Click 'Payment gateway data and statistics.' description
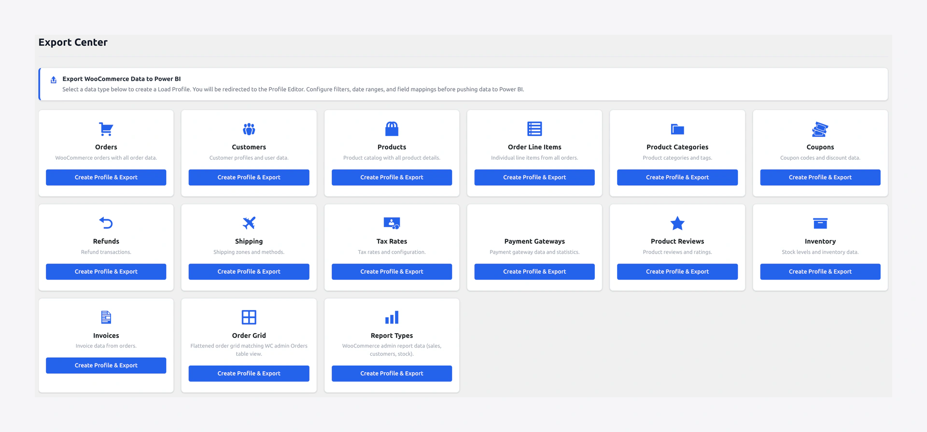Screen dimensions: 927x432 click(534, 252)
